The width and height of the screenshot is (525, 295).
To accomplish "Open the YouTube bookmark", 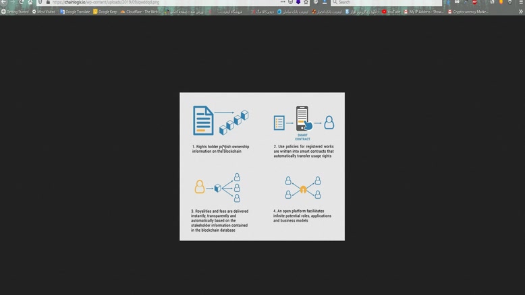I will coord(391,11).
